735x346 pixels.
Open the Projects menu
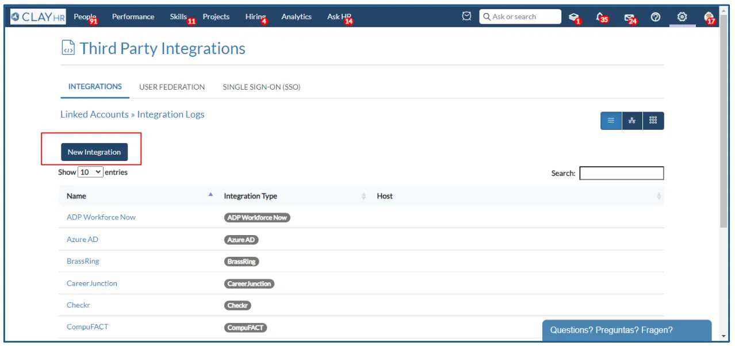tap(216, 17)
